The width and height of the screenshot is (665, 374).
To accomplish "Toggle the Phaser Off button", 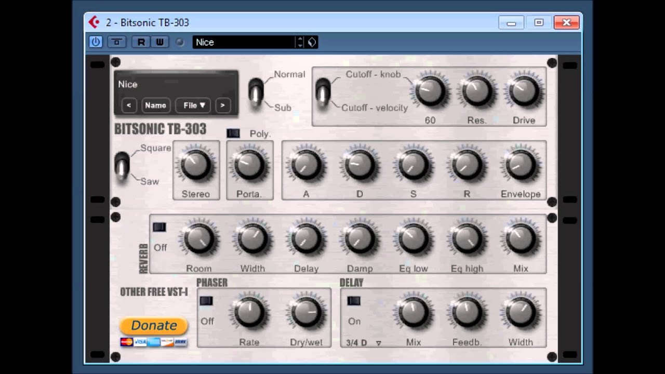I will tap(206, 301).
